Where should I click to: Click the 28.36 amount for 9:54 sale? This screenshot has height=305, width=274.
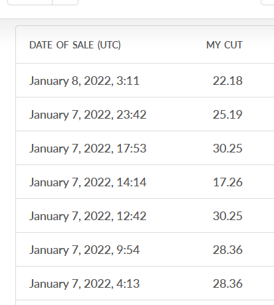click(227, 250)
